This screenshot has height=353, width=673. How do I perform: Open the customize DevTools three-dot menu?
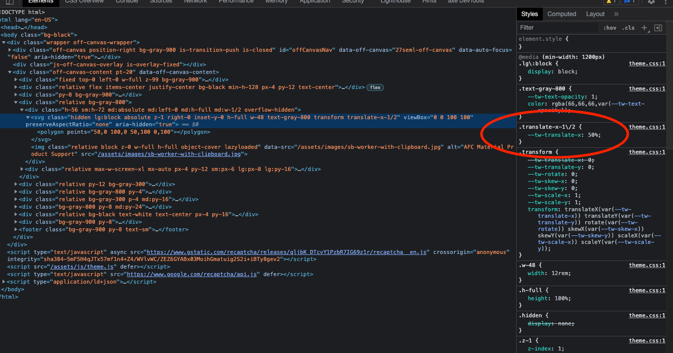666,2
